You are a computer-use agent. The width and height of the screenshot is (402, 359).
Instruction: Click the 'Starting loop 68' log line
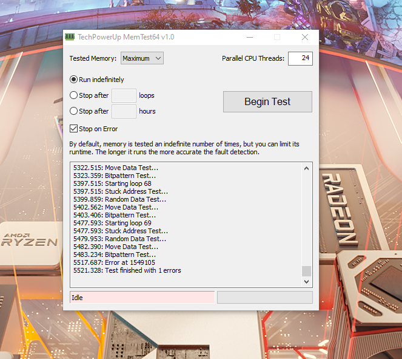112,183
